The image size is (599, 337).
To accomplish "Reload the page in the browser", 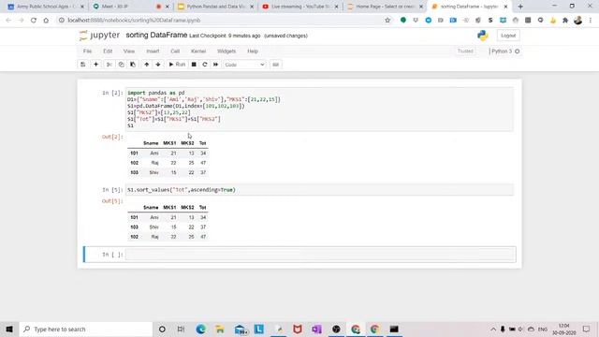I will coord(34,21).
